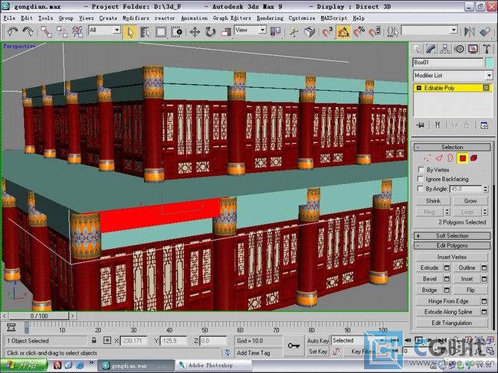Open the Display command panel tab
This screenshot has width=498, height=373.
pyautogui.click(x=473, y=49)
